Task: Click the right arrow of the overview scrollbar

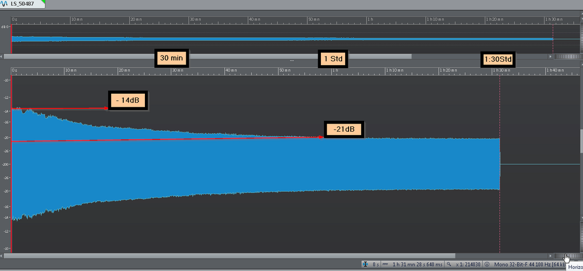Action: coord(550,56)
